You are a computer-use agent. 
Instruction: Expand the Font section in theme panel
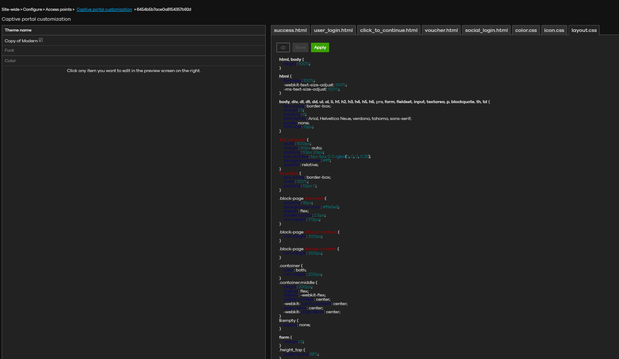(x=9, y=50)
